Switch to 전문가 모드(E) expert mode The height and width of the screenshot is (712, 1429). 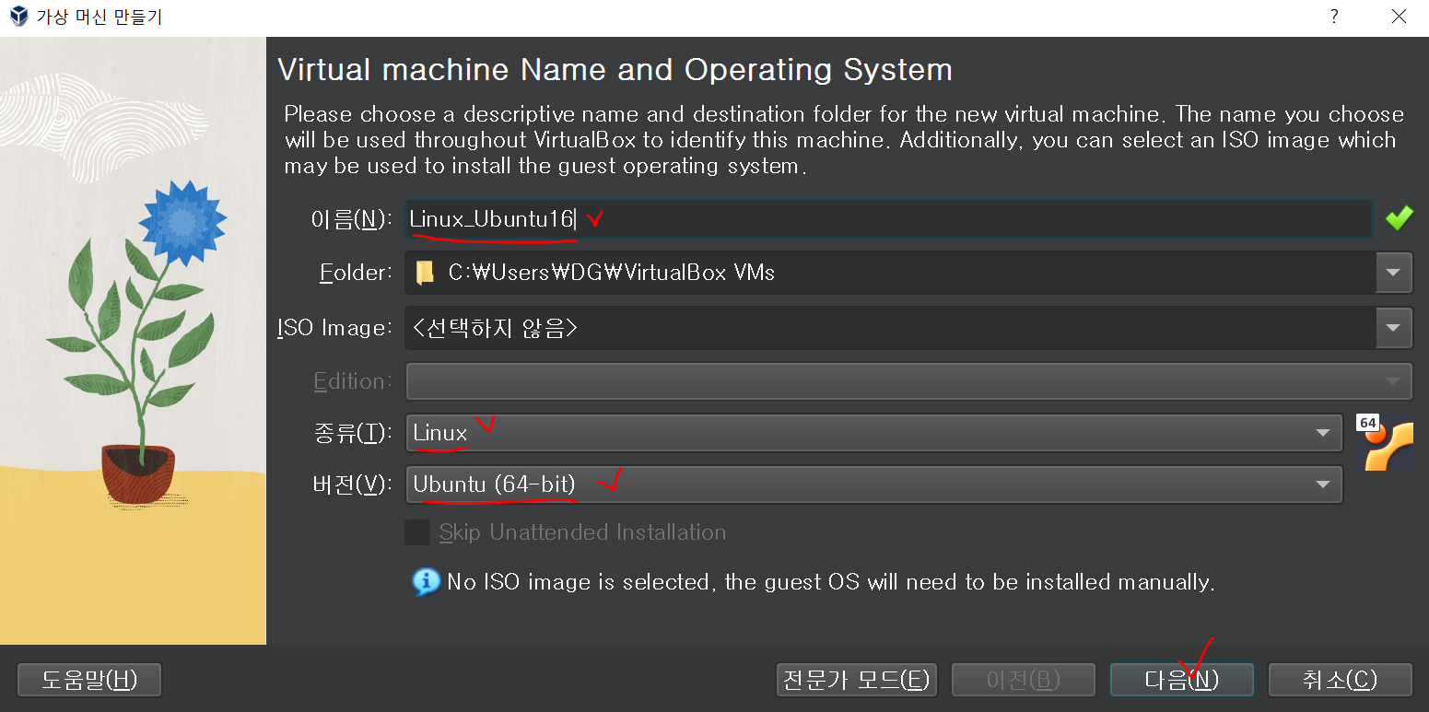(856, 681)
